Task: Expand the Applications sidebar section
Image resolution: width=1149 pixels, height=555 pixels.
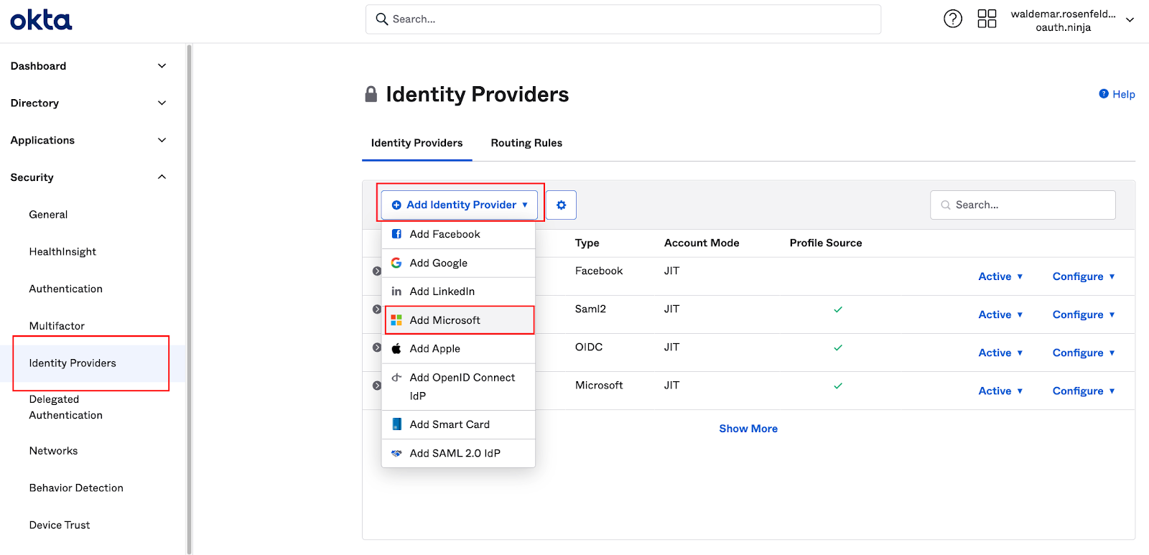Action: tap(162, 141)
